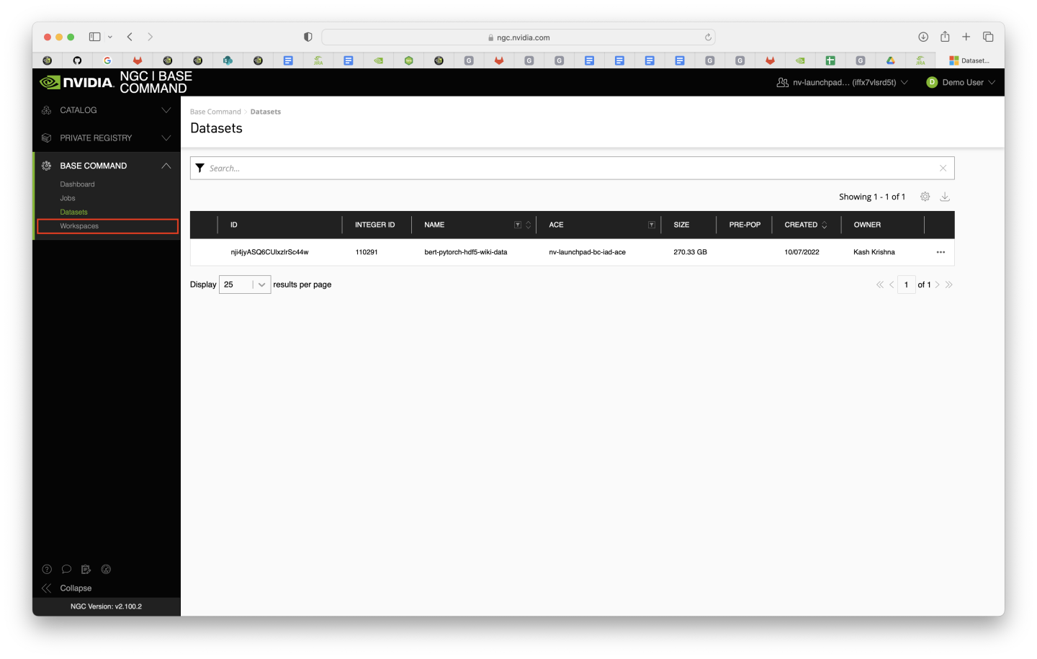Open the chat bubble feedback icon
The height and width of the screenshot is (659, 1037).
[66, 569]
